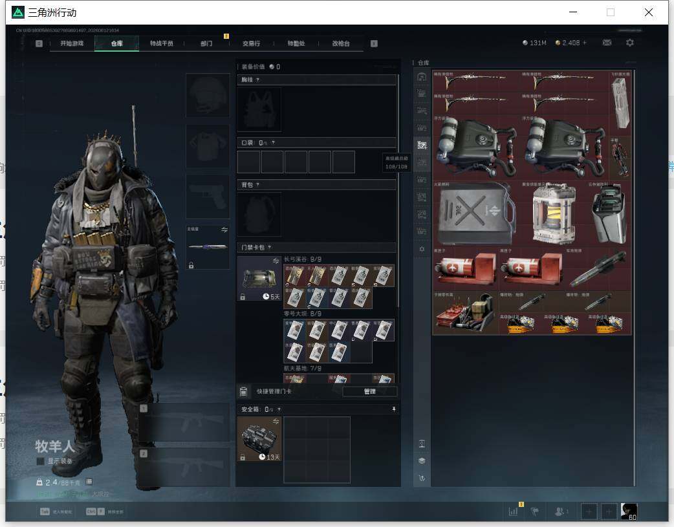Select the first gold ticket item at bottom
The image size is (674, 527).
(x=521, y=324)
